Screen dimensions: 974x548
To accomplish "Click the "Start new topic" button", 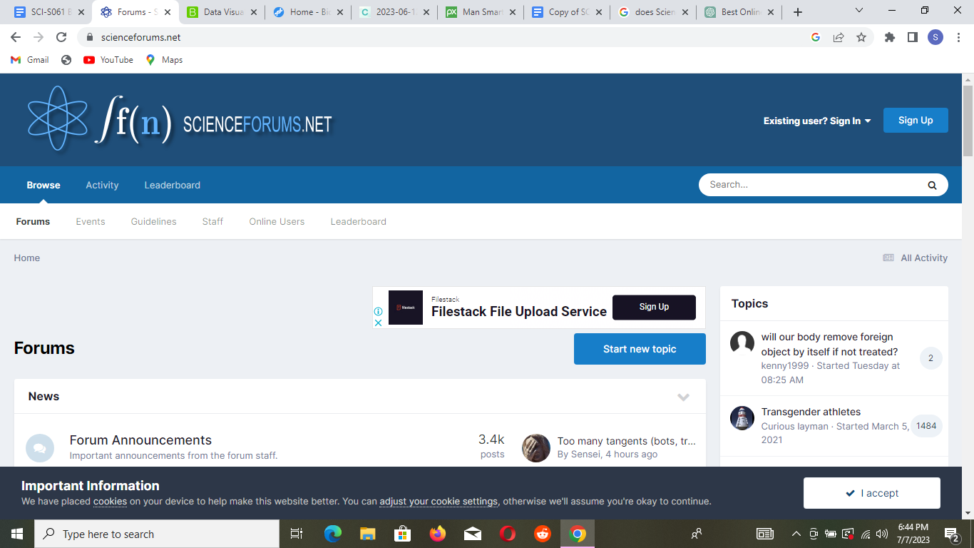I will (x=640, y=349).
